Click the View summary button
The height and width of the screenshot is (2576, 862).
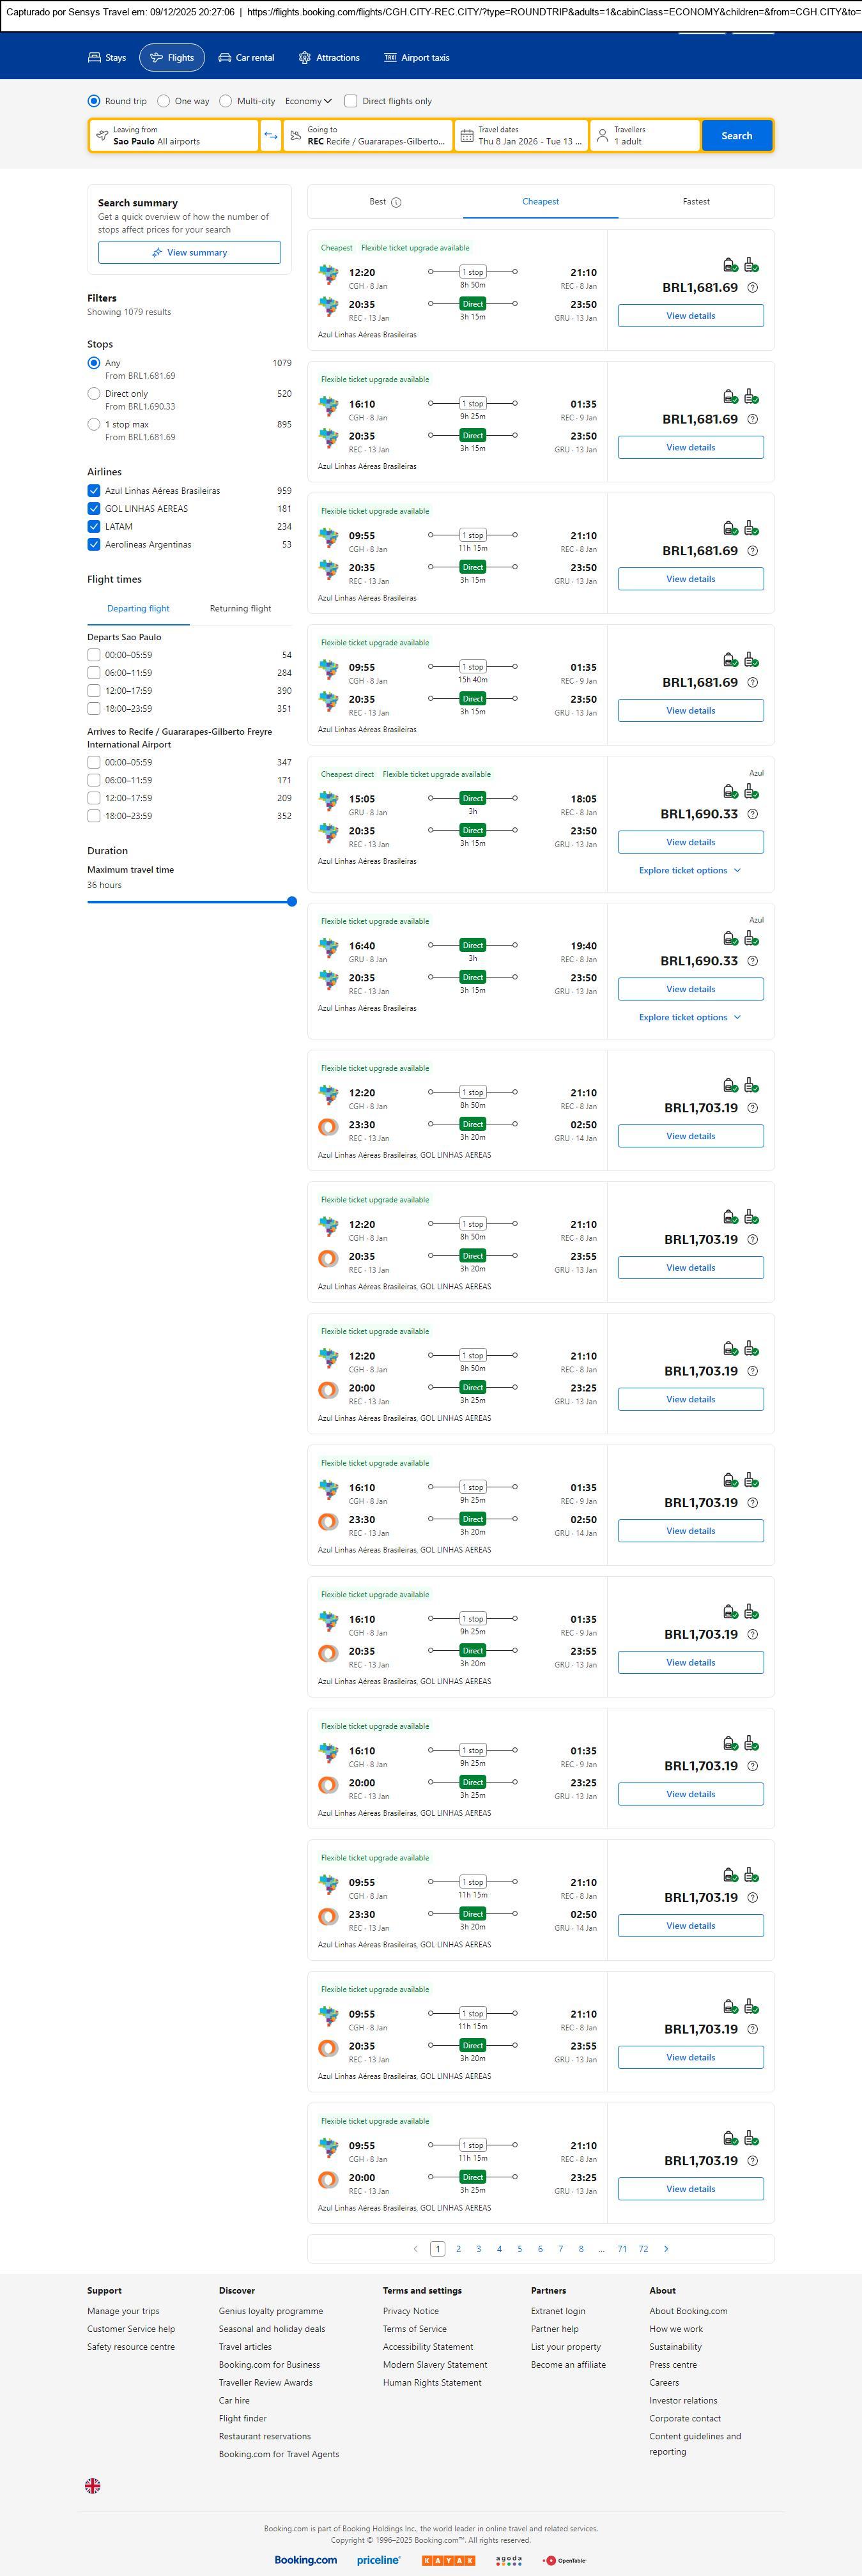pos(189,253)
